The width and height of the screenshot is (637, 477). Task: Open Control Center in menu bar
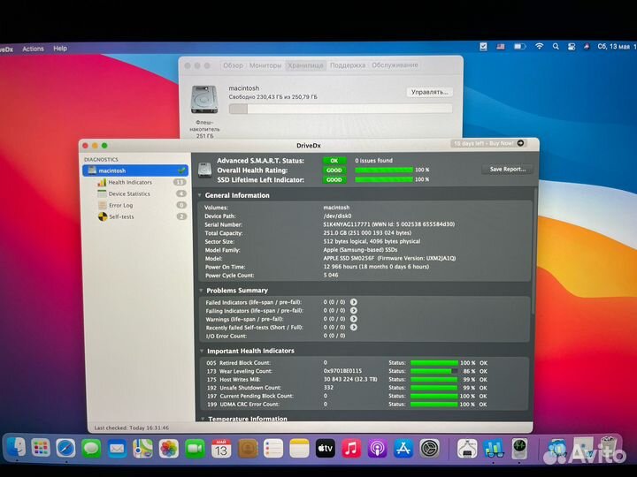(x=572, y=47)
